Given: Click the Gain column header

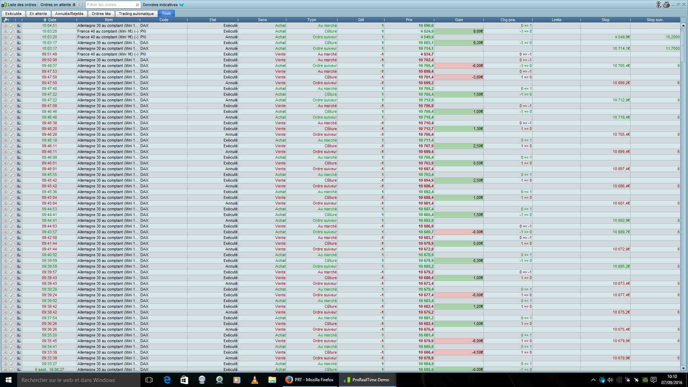Looking at the screenshot, I should click(x=459, y=20).
